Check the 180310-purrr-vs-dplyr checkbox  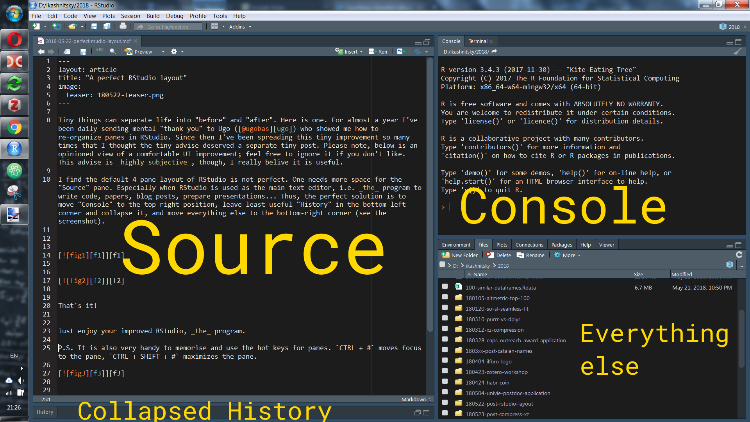(x=445, y=318)
